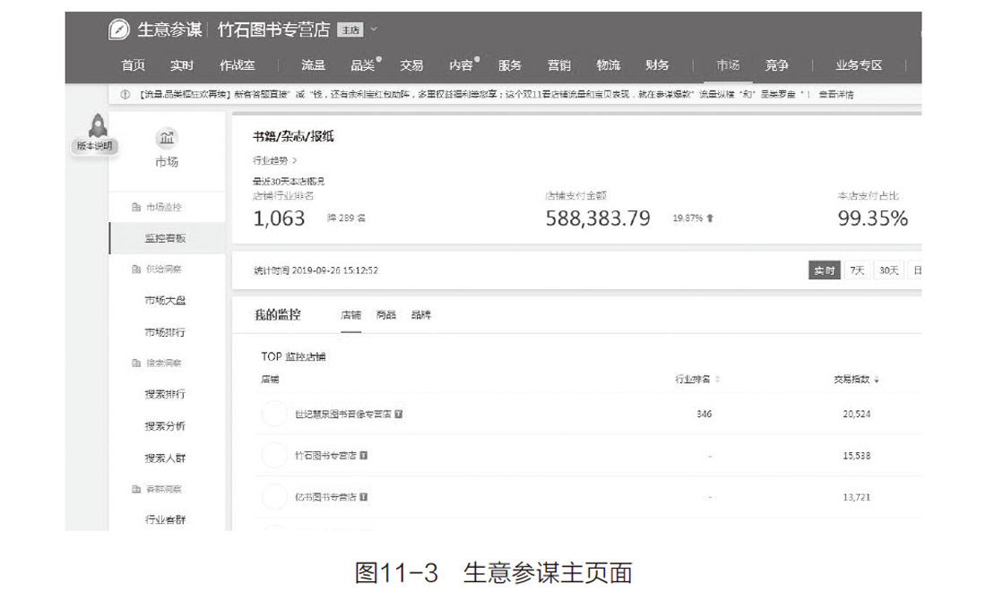986x591 pixels.
Task: Select 市场大盘 in the sidebar
Action: [165, 301]
